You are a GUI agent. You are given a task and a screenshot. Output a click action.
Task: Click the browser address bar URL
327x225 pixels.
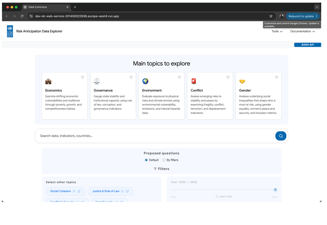pyautogui.click(x=77, y=16)
